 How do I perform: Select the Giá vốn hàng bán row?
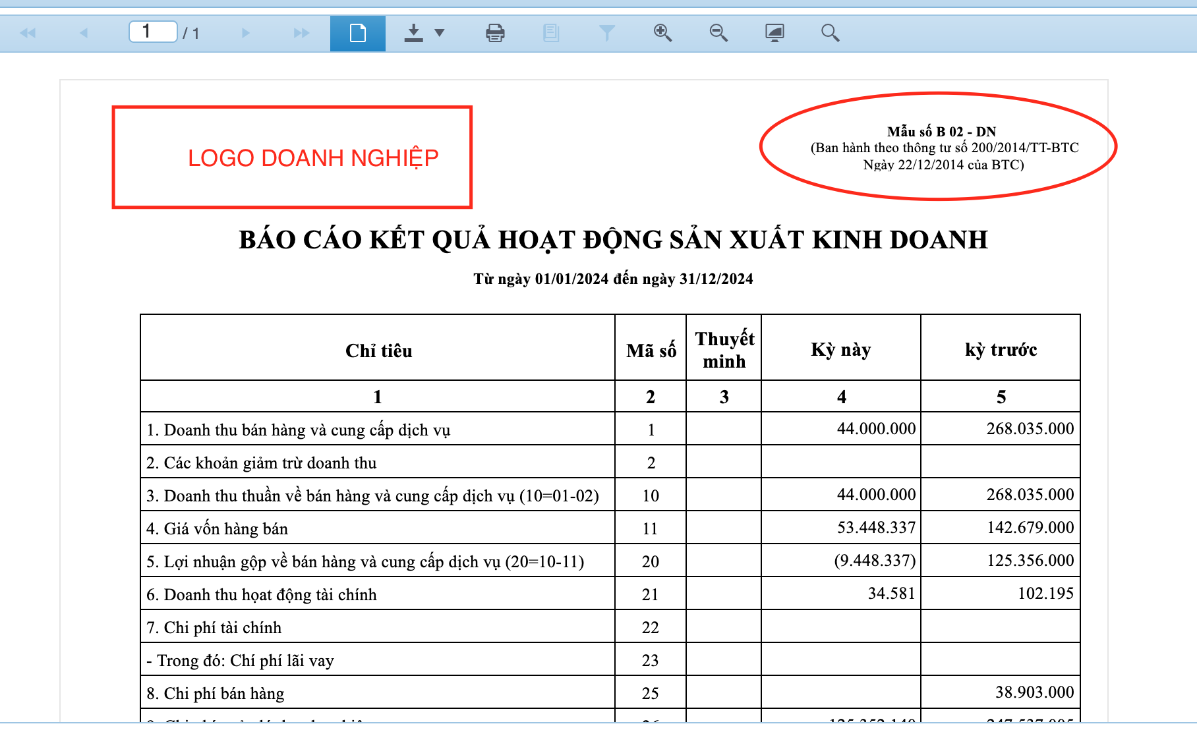point(610,528)
